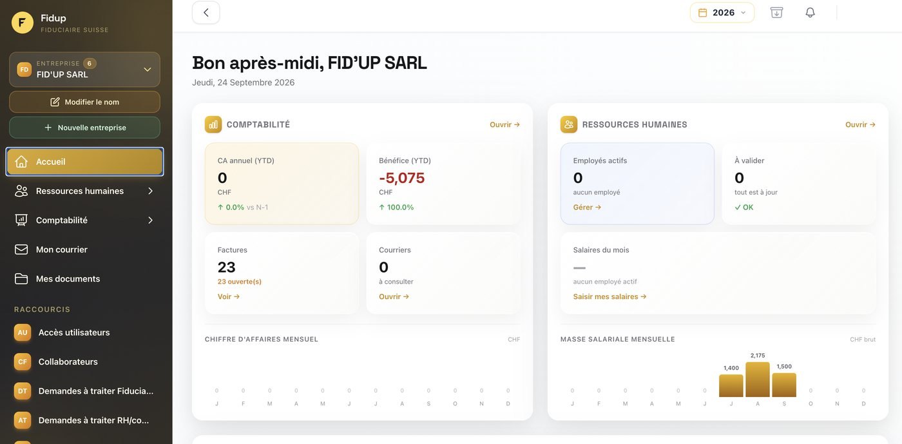Click the 2,175 August payroll bar
This screenshot has width=902, height=444.
[x=758, y=380]
